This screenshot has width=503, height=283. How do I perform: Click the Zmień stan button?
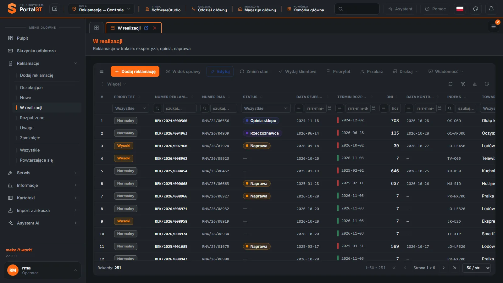click(254, 71)
